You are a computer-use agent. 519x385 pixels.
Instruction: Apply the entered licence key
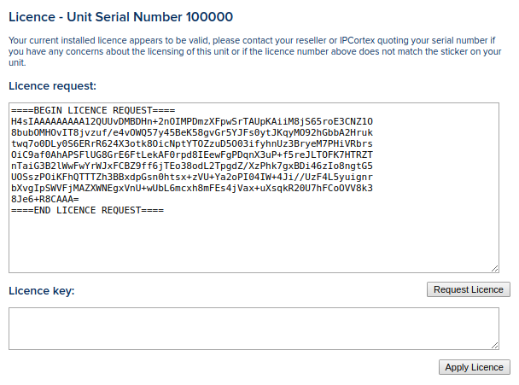click(x=475, y=367)
